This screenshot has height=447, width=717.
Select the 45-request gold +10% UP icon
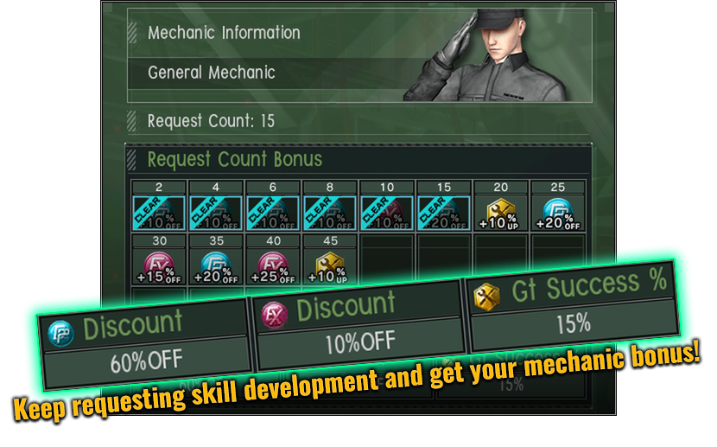click(x=330, y=267)
